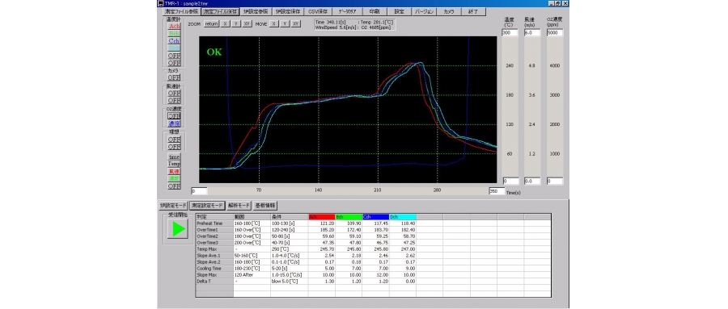Click the ZOOM XY button
The image size is (728, 309).
(x=247, y=23)
